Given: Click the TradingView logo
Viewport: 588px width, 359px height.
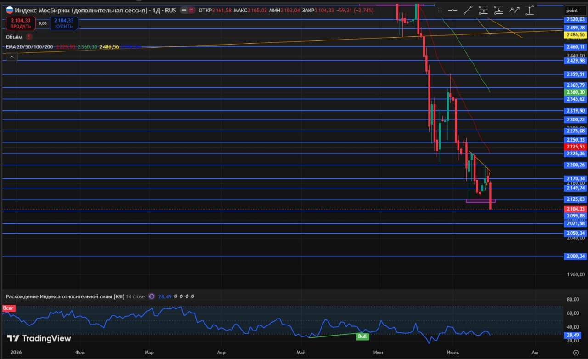Looking at the screenshot, I should [40, 338].
